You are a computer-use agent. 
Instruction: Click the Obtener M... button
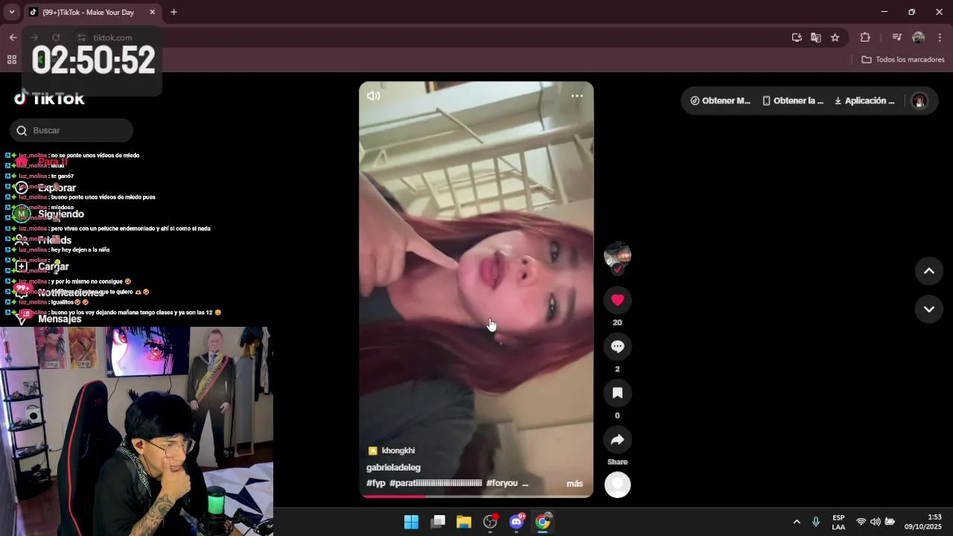(x=721, y=100)
